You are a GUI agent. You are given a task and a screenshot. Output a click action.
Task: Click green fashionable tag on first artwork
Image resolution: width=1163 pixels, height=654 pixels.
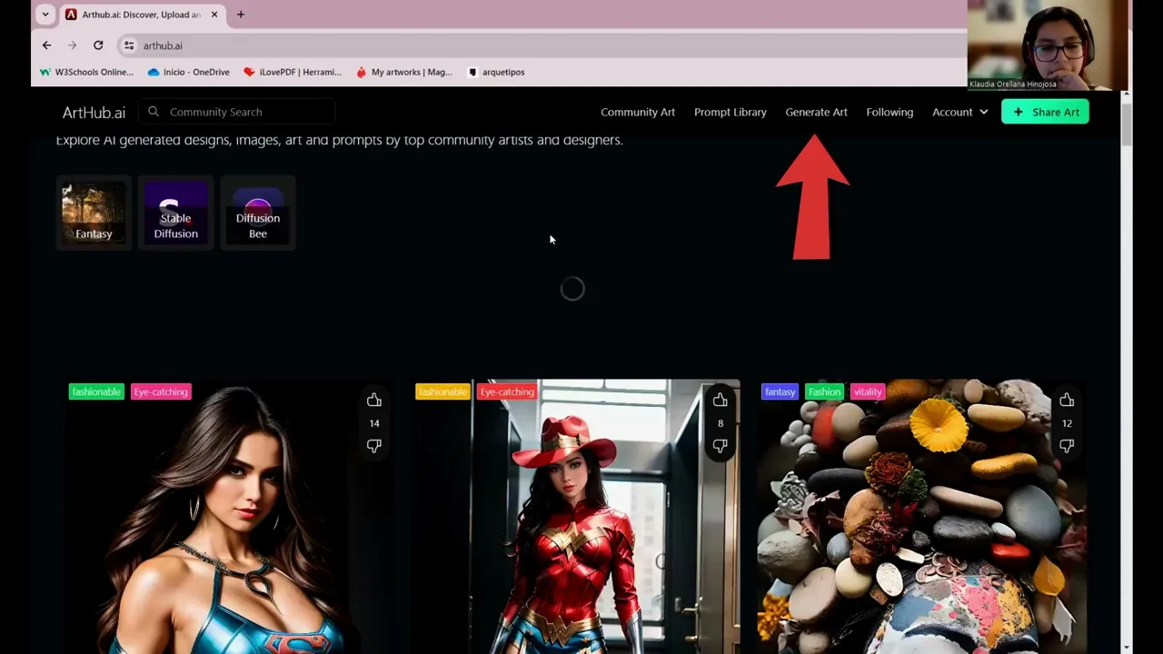[96, 391]
